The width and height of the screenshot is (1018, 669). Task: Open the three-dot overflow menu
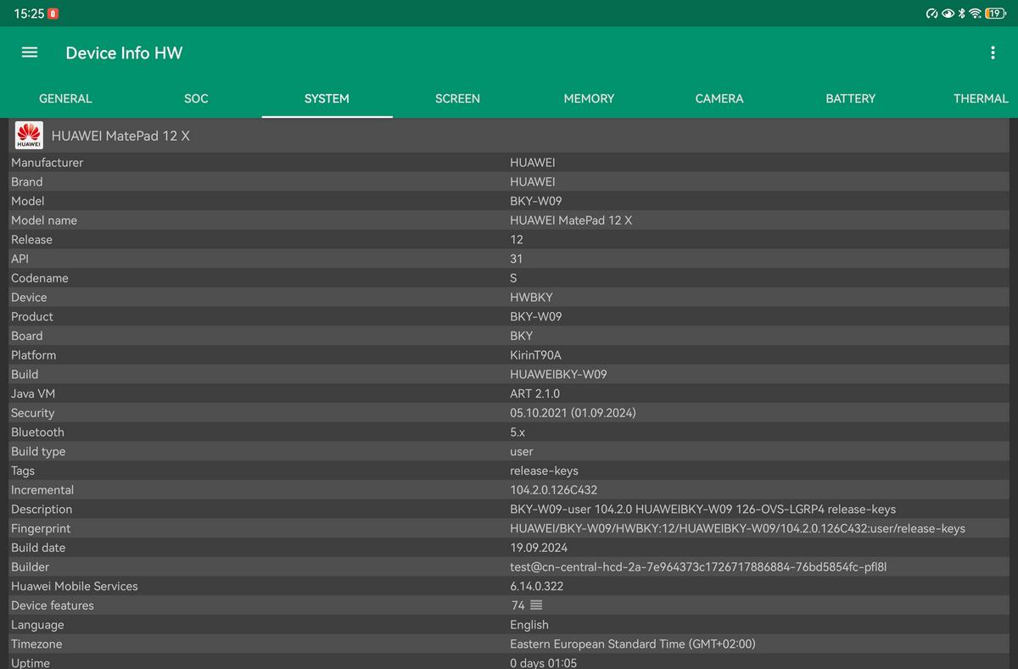click(x=993, y=53)
